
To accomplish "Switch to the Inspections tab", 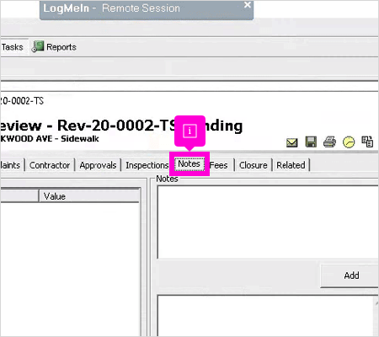I will pos(147,165).
